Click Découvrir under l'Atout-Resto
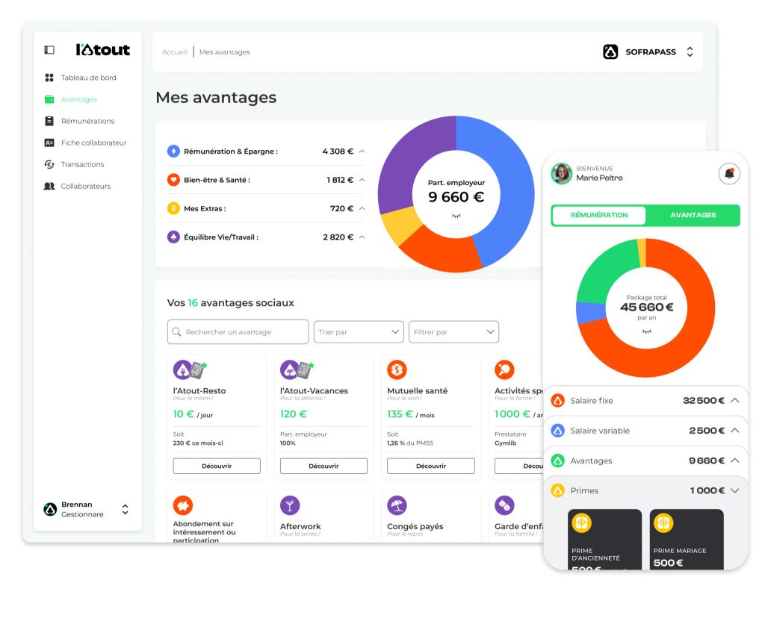 point(217,466)
